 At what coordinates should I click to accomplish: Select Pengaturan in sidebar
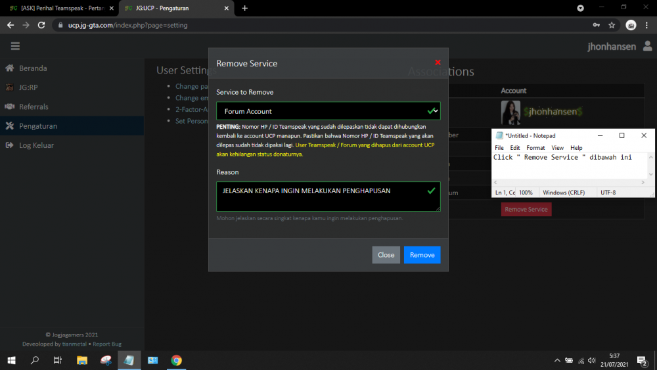pos(72,126)
